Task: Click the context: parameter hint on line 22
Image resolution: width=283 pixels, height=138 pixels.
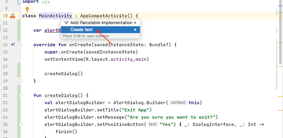Action: point(179,102)
